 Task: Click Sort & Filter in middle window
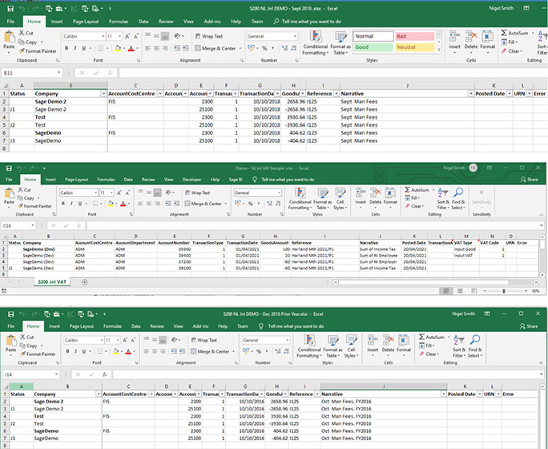coord(442,199)
